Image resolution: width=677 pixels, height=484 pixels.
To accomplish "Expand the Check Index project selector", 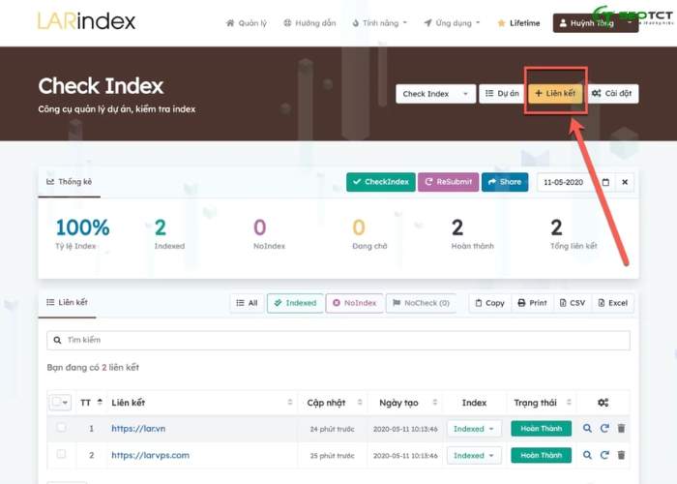I will 435,94.
